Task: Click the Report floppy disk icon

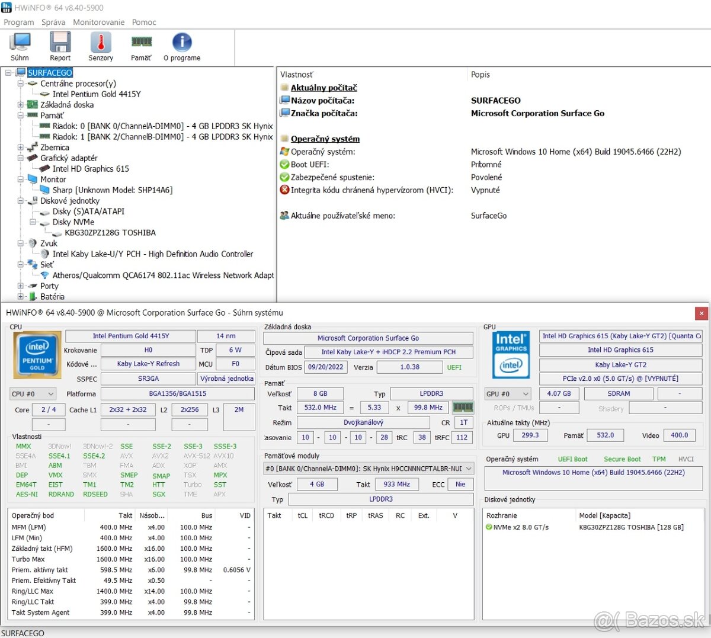Action: (x=60, y=43)
